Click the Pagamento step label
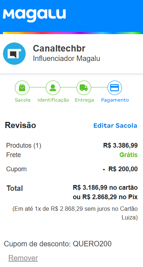 coord(115,100)
